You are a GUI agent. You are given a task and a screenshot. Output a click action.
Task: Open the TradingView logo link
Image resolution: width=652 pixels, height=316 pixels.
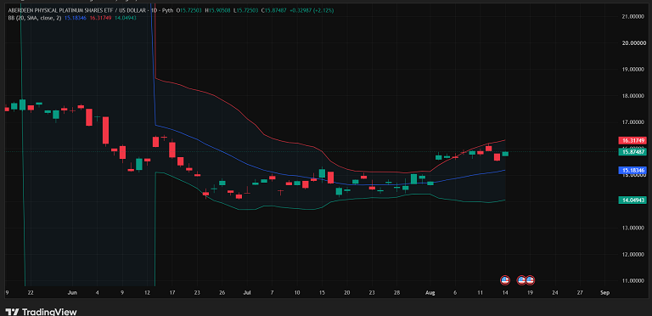[41, 312]
